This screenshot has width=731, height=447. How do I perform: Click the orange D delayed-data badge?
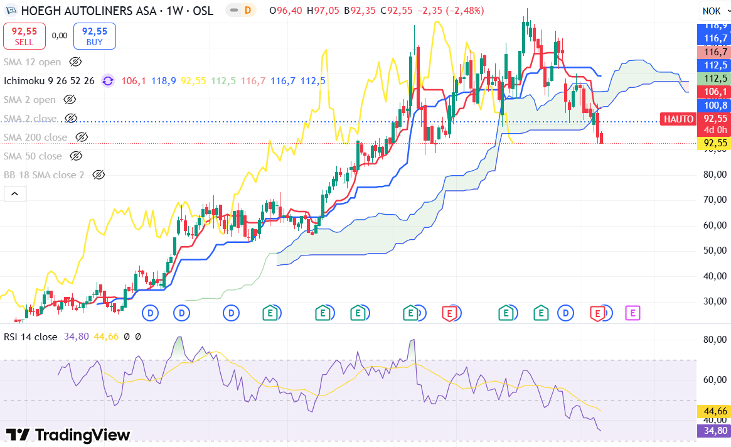pyautogui.click(x=248, y=10)
